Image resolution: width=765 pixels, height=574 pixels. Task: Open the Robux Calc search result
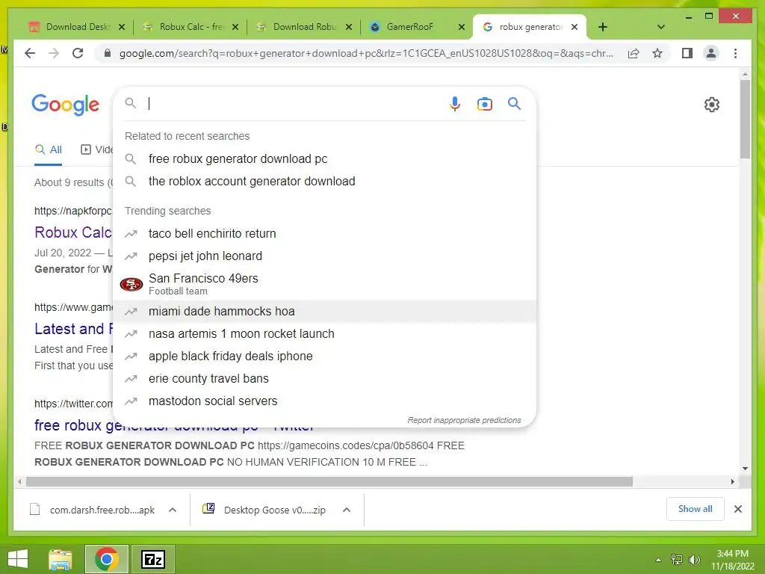coord(73,232)
